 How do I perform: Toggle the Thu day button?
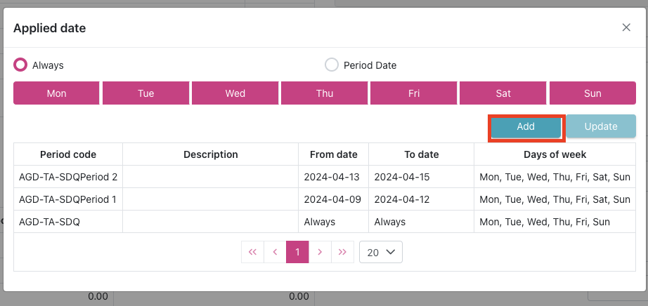[x=325, y=93]
